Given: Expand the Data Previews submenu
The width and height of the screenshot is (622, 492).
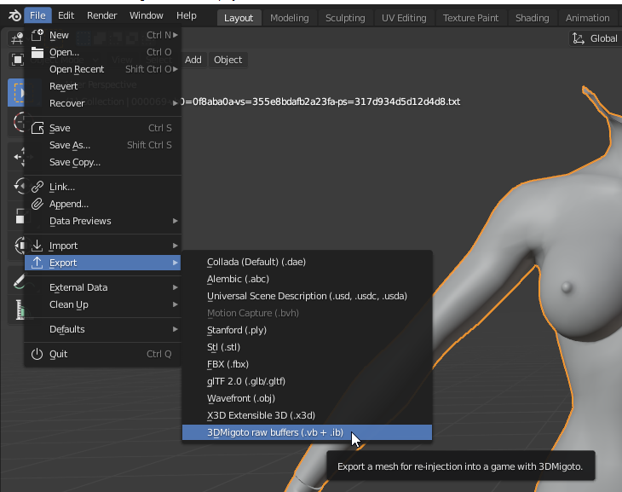Looking at the screenshot, I should (103, 221).
